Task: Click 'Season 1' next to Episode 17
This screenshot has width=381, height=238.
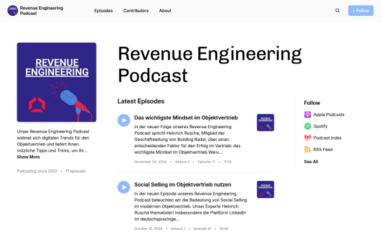Action: (x=182, y=162)
